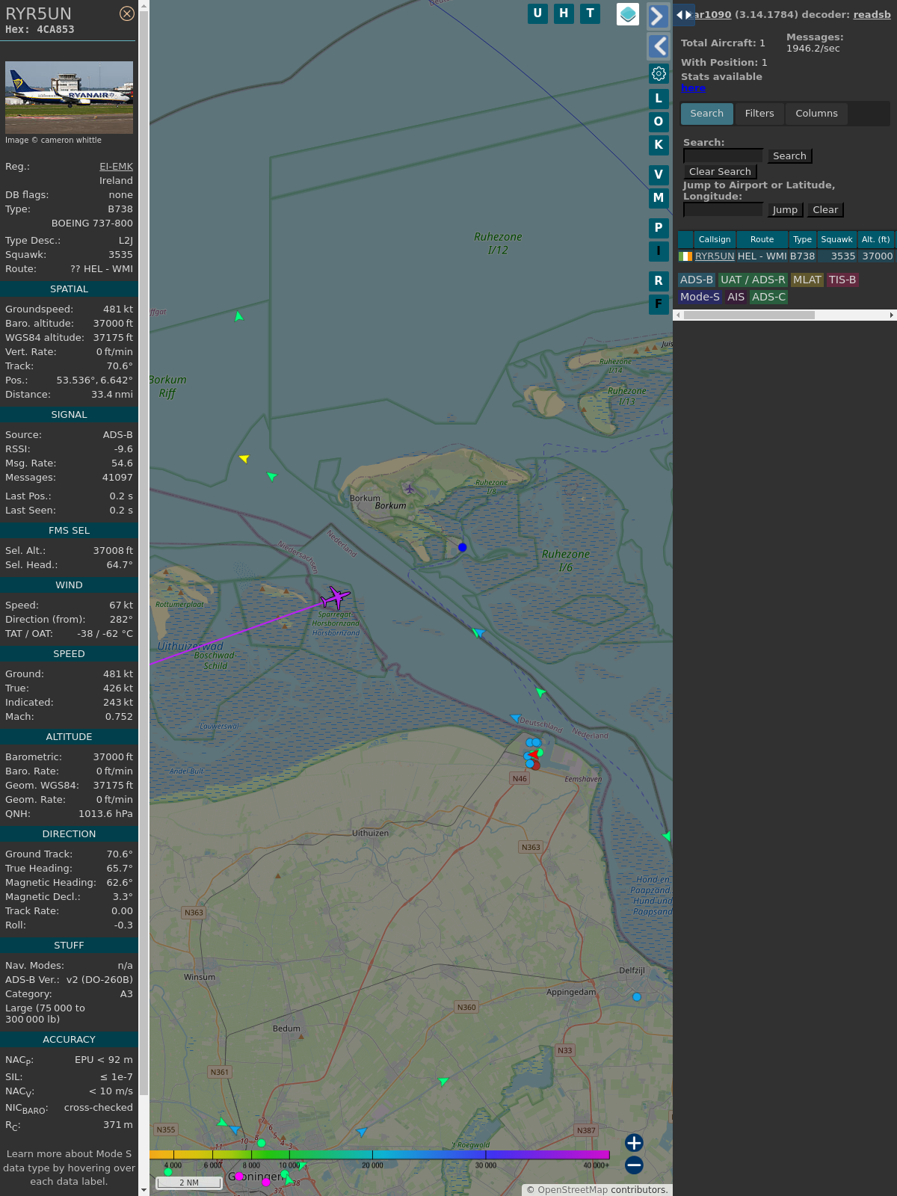Click the Irish flag icon in aircraft row
Screen dimensions: 897x1196
pos(685,256)
